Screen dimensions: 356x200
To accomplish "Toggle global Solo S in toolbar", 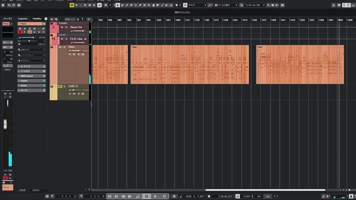I will (76, 5).
